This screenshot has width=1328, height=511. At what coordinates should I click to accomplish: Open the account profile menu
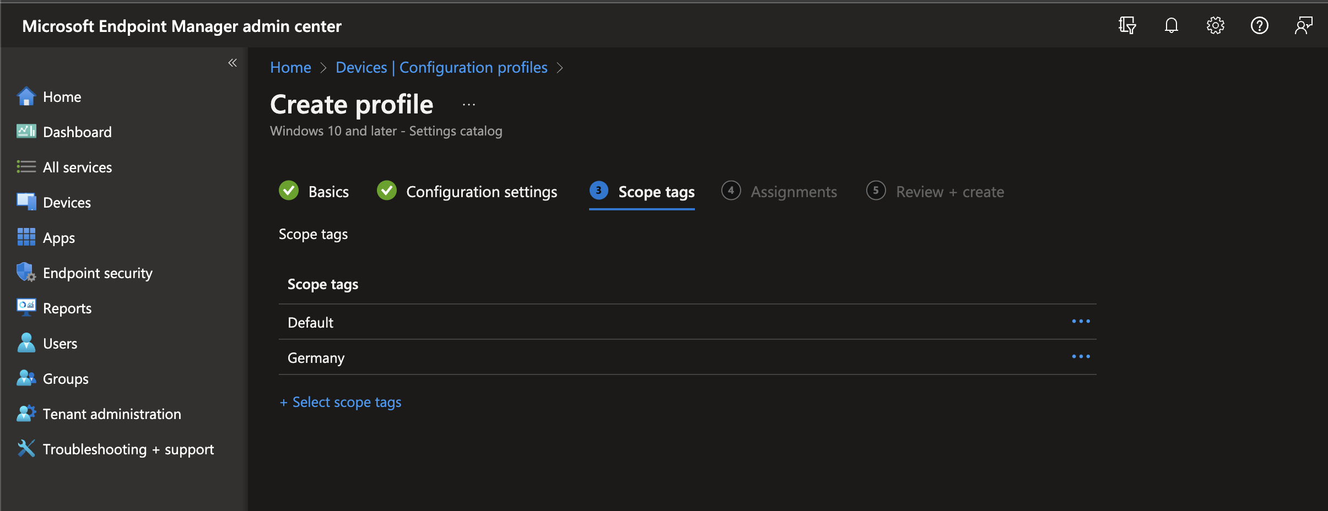click(x=1304, y=25)
